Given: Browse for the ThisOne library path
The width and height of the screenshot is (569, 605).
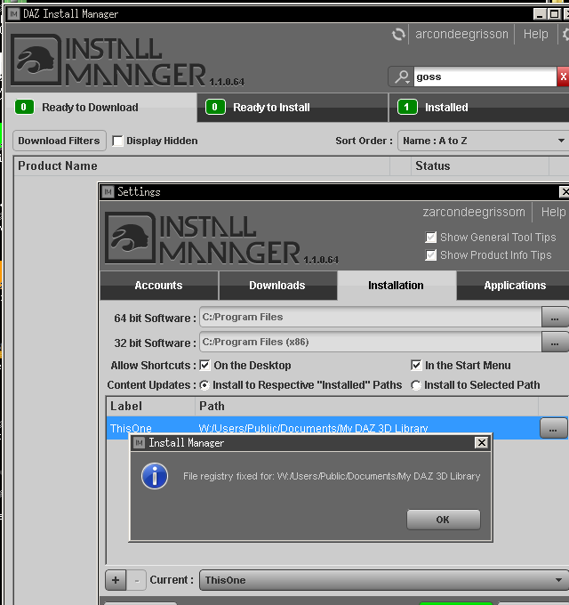Looking at the screenshot, I should (x=553, y=428).
